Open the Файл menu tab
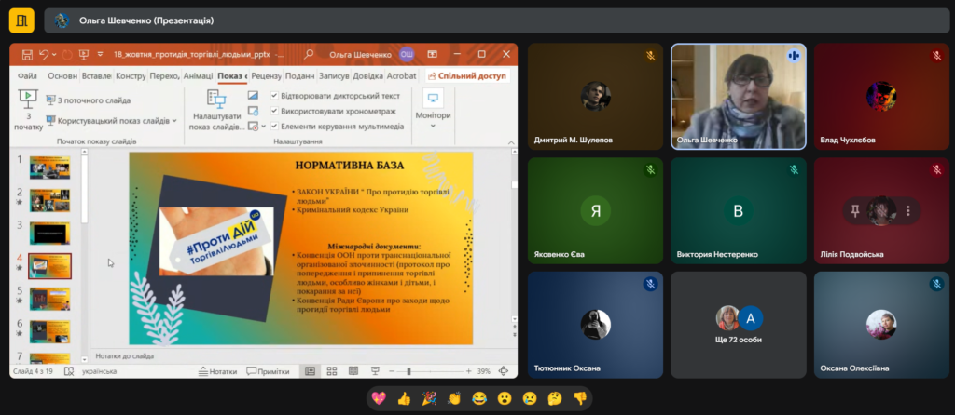The image size is (955, 415). click(x=27, y=75)
